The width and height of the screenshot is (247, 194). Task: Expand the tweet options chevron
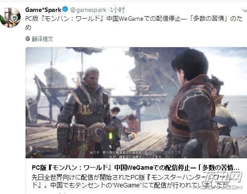(x=245, y=11)
